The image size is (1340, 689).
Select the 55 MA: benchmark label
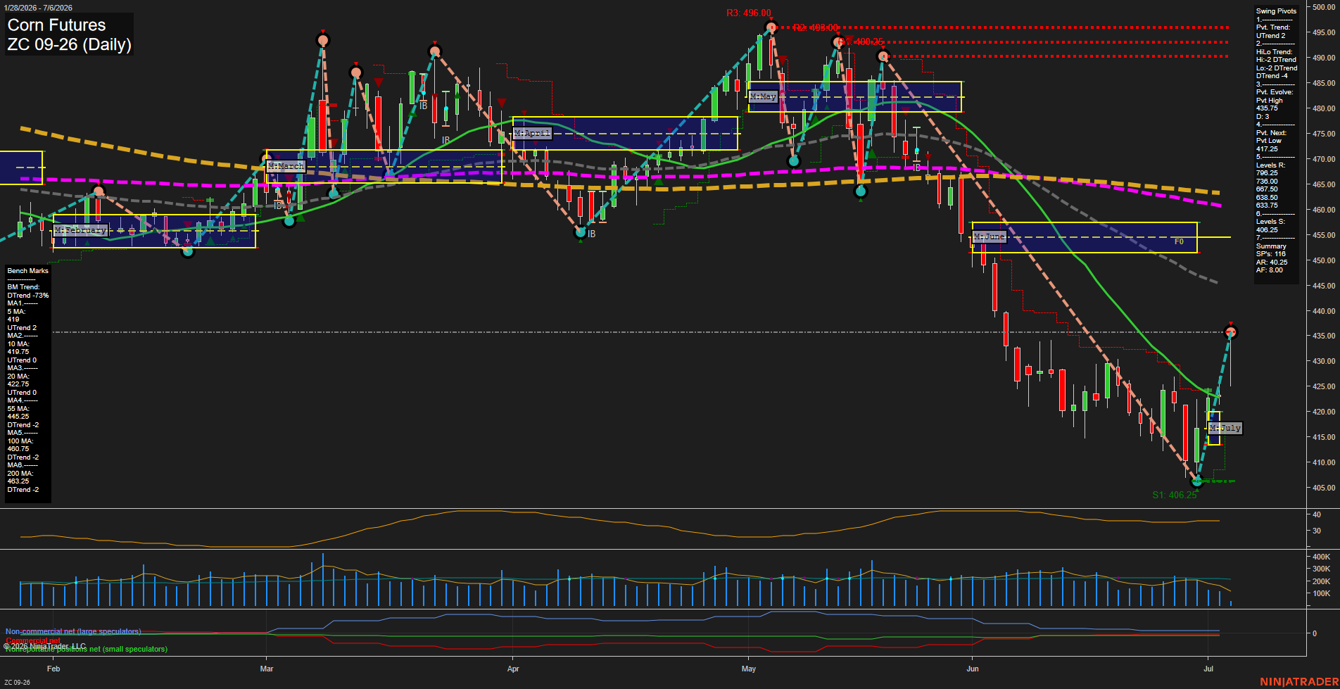tap(18, 409)
